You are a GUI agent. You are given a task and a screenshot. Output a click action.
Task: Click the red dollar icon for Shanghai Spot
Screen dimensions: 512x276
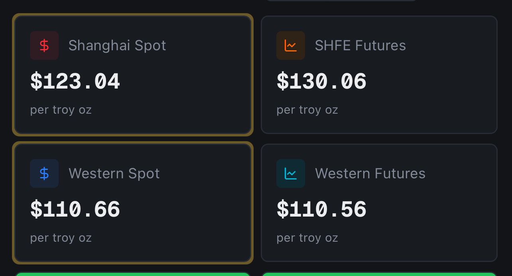pyautogui.click(x=44, y=45)
